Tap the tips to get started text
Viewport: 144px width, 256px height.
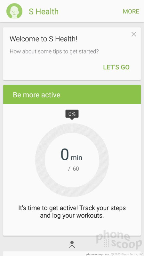click(x=54, y=52)
